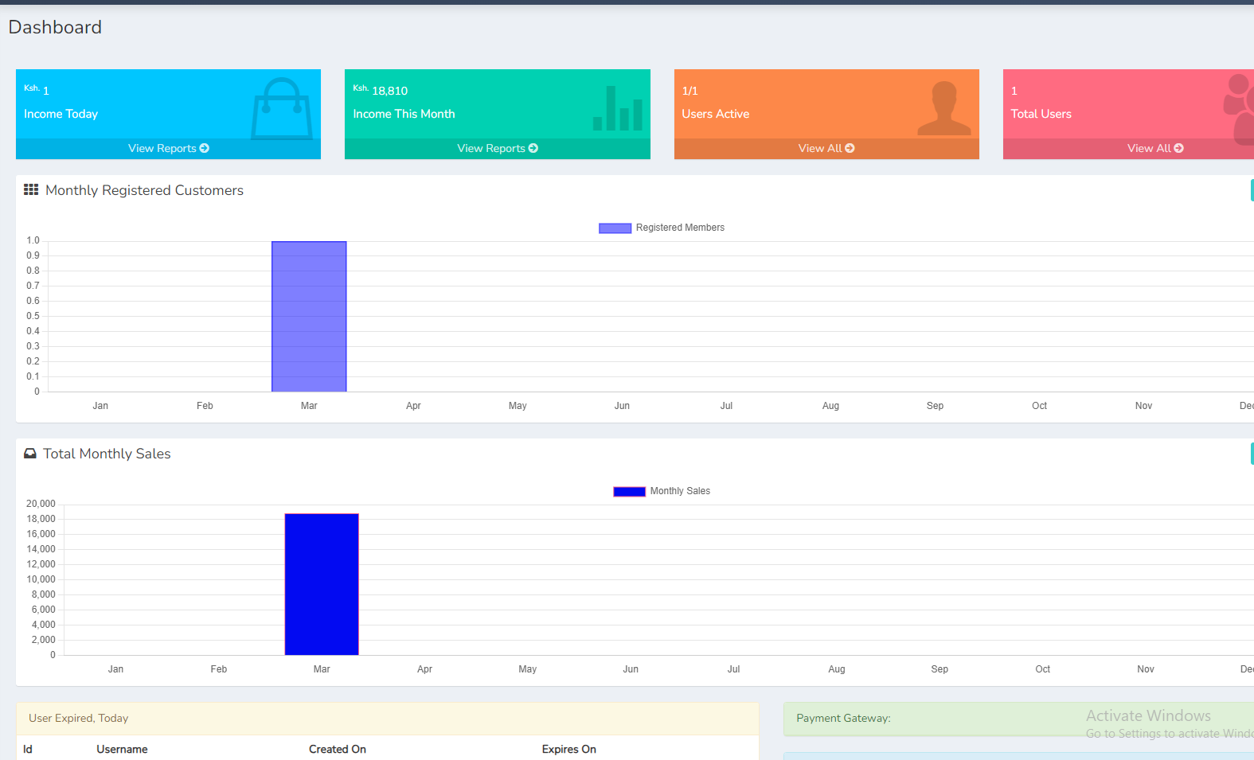Collapse the Total Monthly Sales panel
The height and width of the screenshot is (760, 1254).
1251,454
